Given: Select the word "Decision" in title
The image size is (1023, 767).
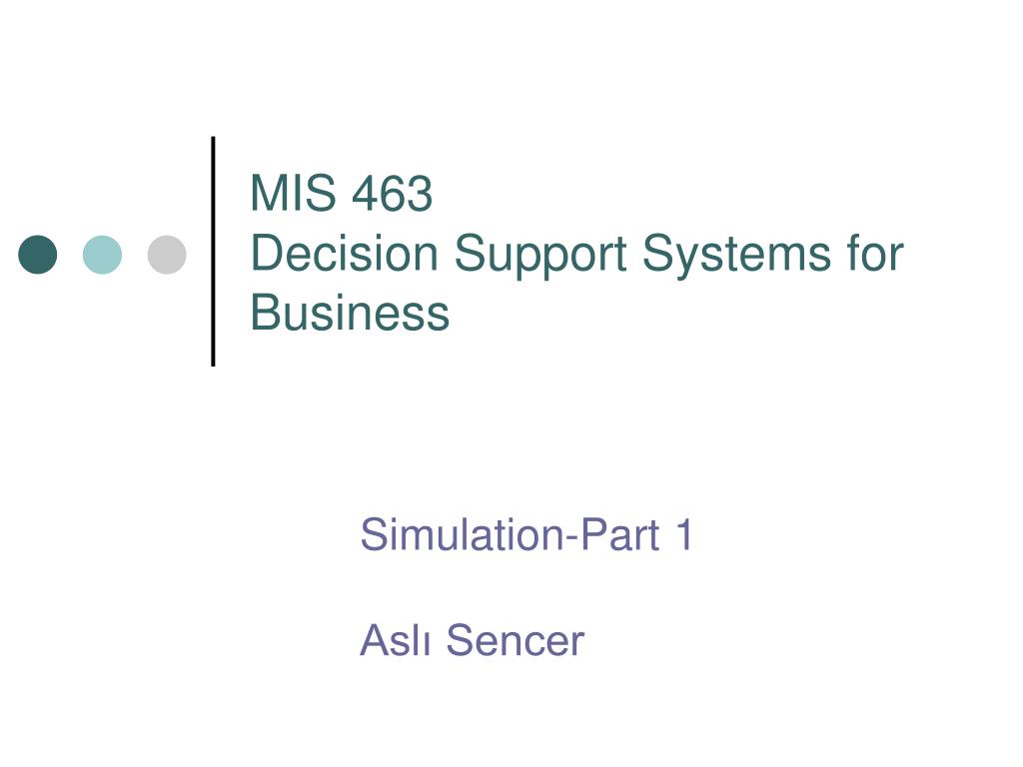Looking at the screenshot, I should (x=344, y=253).
